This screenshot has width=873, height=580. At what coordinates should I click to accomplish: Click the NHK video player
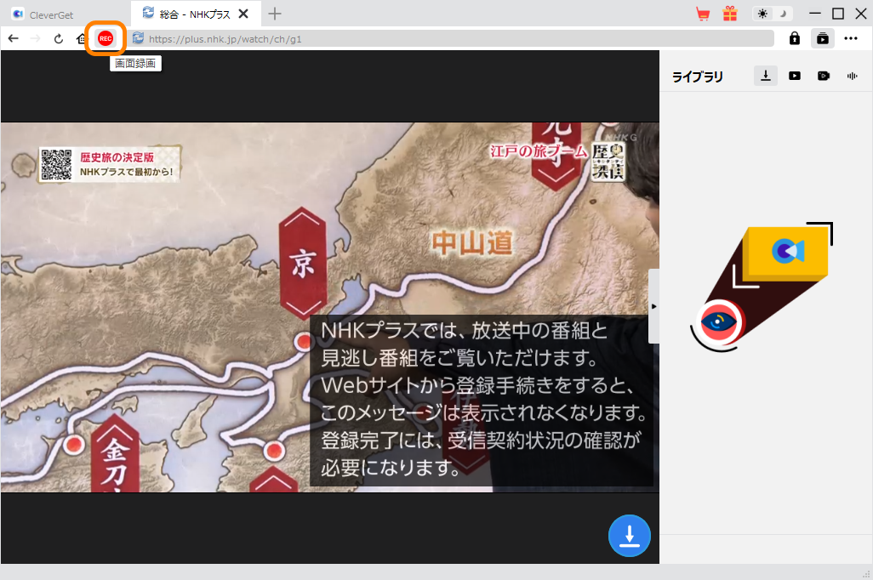329,307
